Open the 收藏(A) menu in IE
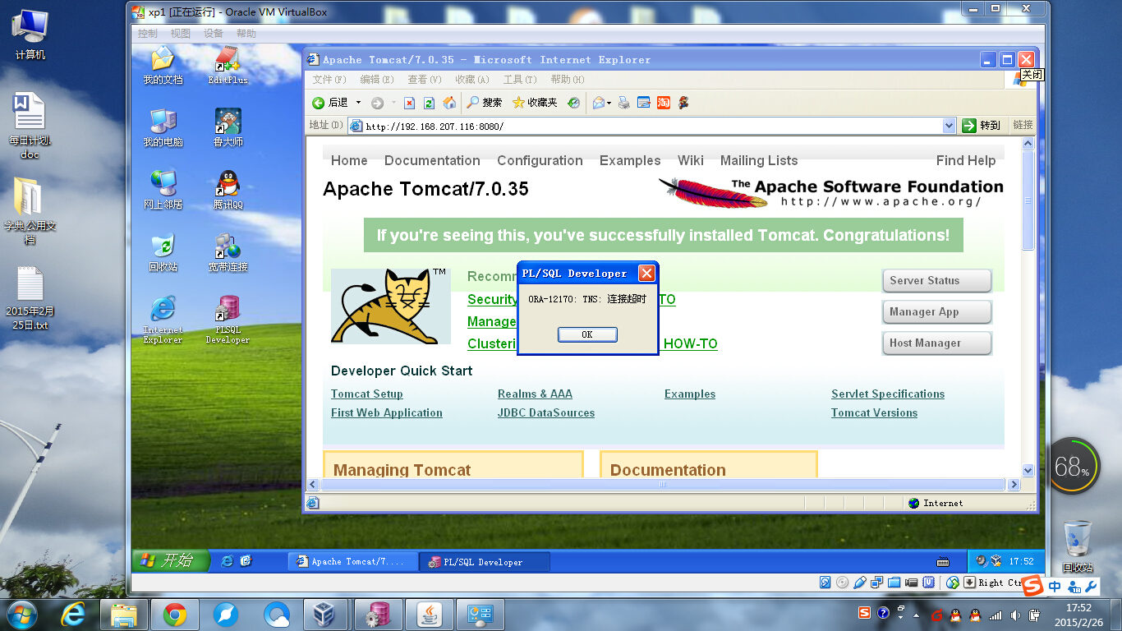The width and height of the screenshot is (1122, 631). coord(472,80)
